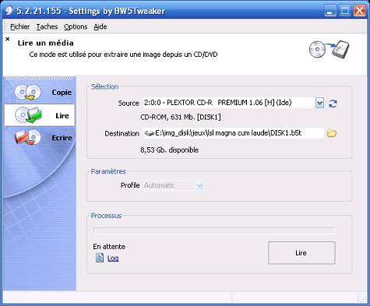
Task: Expand the Source drive dropdown arrow
Action: 319,104
